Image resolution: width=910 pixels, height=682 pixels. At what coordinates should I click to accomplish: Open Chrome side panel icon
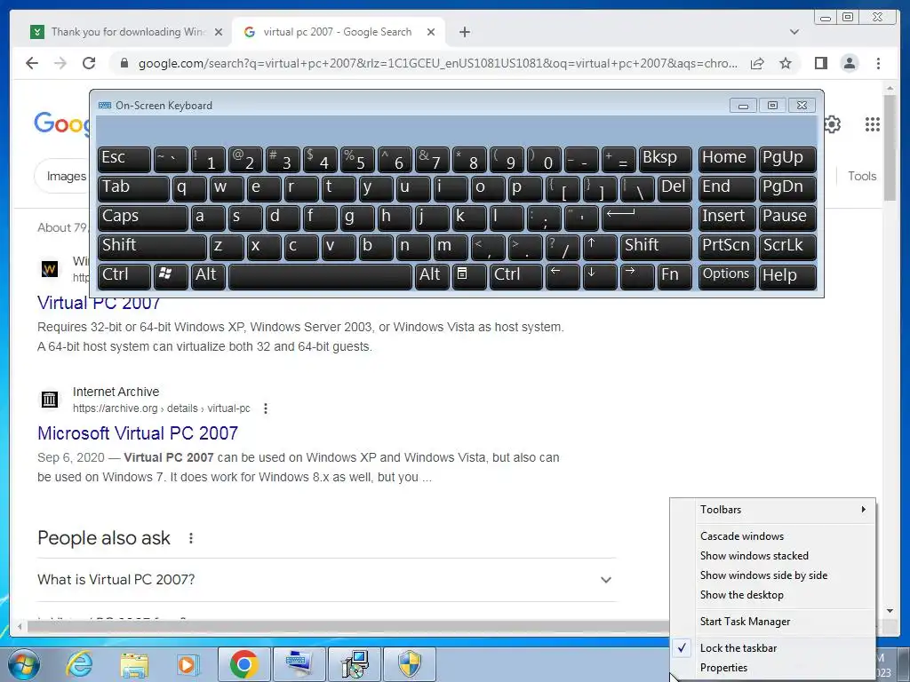(x=820, y=63)
